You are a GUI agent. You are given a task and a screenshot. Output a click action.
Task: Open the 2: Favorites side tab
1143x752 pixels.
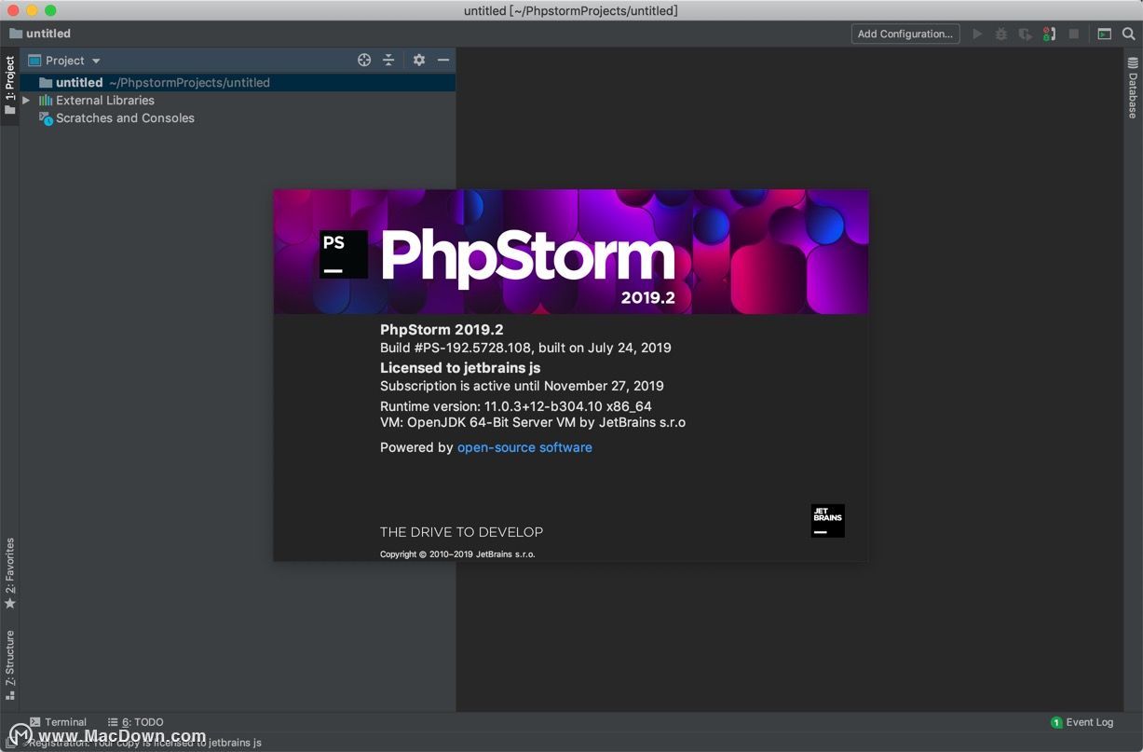(9, 573)
